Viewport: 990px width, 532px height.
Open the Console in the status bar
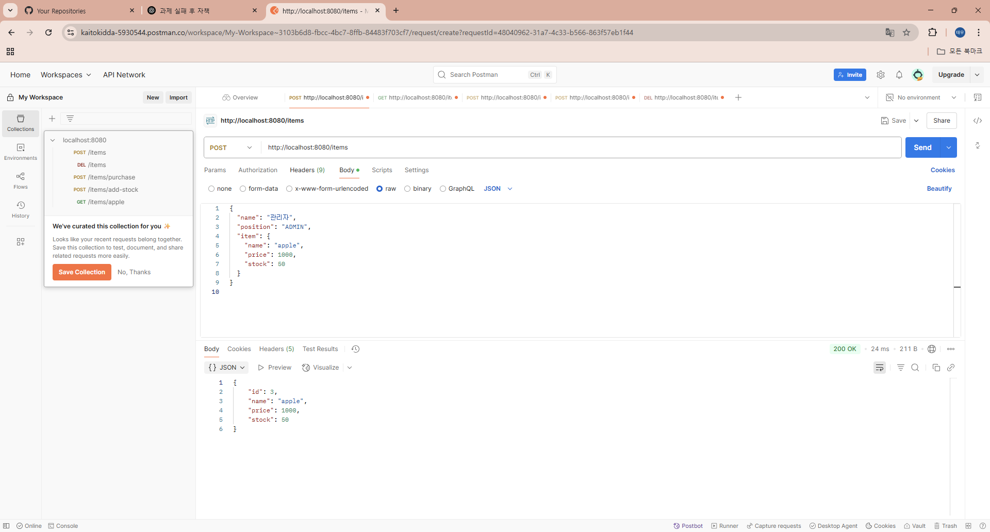(63, 526)
